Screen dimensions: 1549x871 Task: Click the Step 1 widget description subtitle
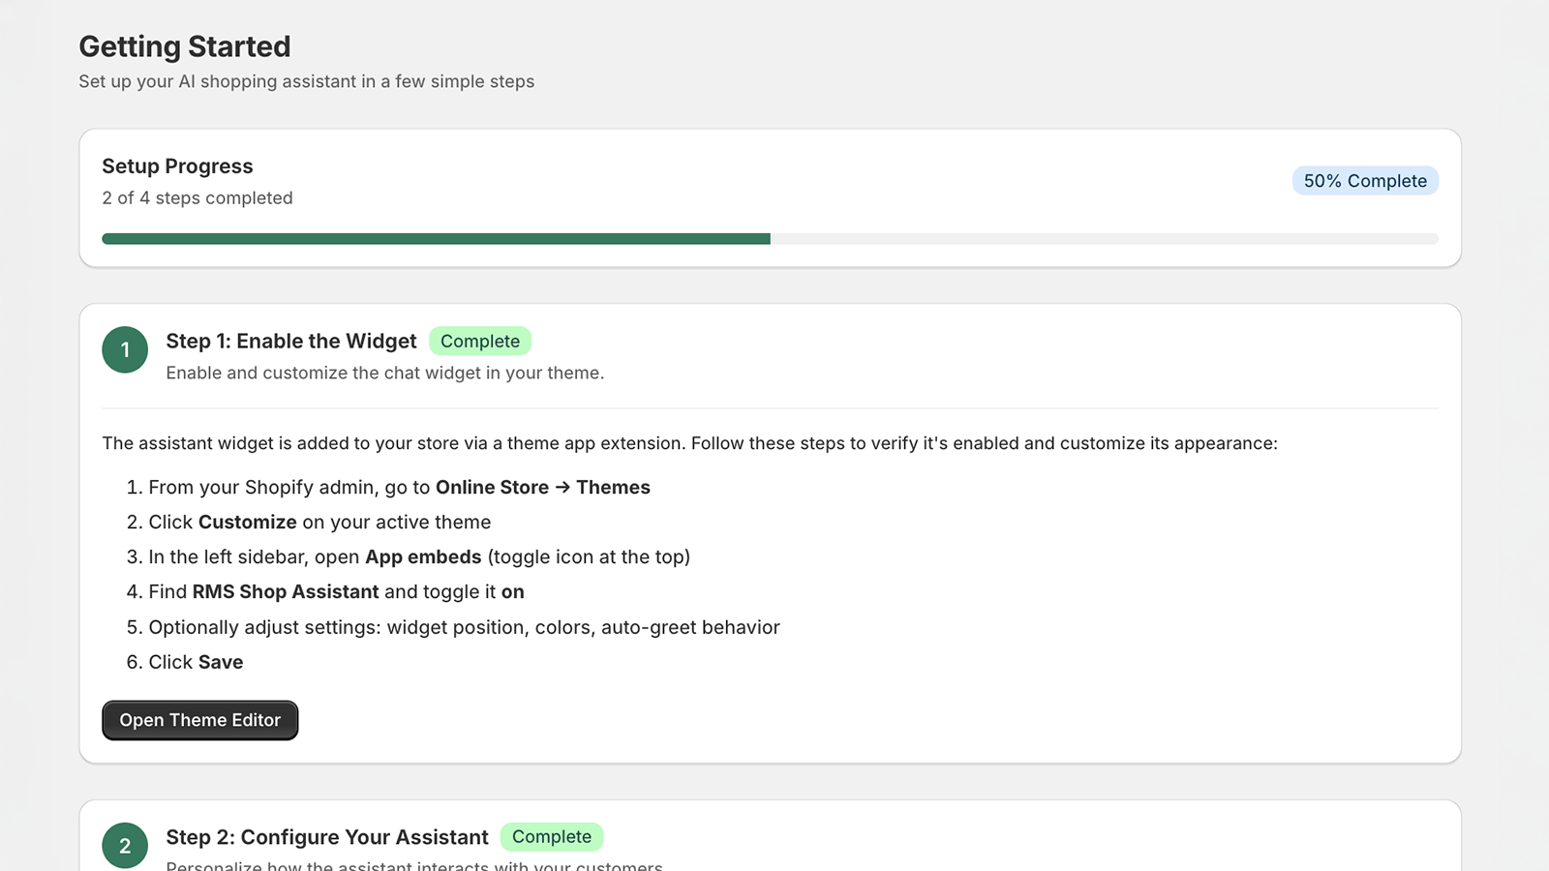385,374
